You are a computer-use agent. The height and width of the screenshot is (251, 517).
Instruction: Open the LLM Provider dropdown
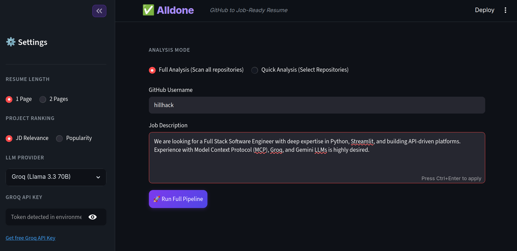[56, 177]
